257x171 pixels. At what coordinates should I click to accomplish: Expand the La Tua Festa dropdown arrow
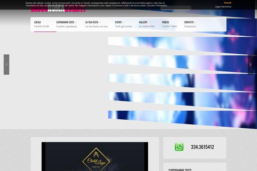click(100, 22)
